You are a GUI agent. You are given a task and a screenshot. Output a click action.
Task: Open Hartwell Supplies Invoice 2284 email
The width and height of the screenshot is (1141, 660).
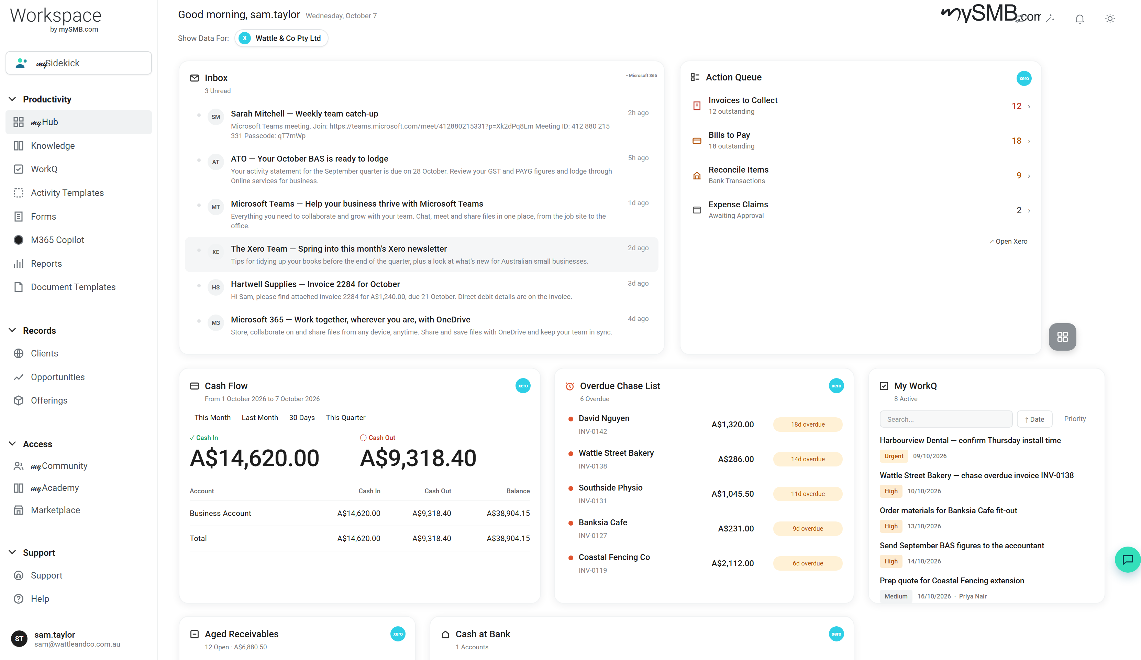click(422, 290)
